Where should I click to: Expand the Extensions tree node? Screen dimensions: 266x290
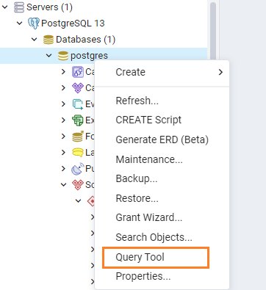pos(63,120)
